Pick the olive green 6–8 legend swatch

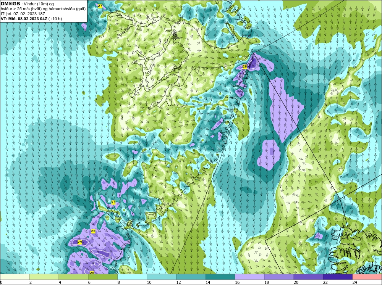point(103,277)
